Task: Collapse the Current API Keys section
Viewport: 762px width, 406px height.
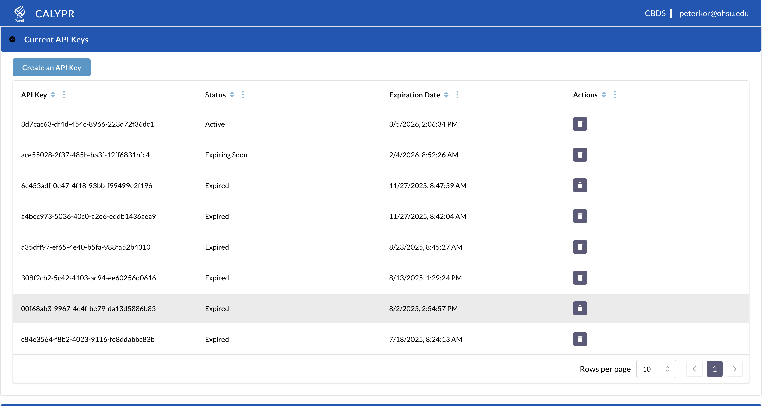Action: tap(12, 39)
